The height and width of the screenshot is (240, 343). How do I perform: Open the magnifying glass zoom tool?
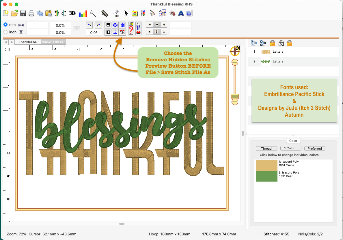pos(92,13)
